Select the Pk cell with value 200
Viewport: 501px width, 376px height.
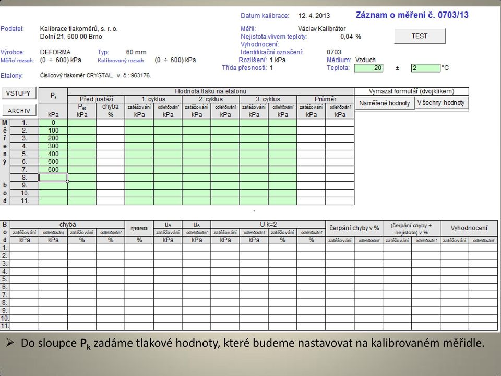pyautogui.click(x=53, y=138)
